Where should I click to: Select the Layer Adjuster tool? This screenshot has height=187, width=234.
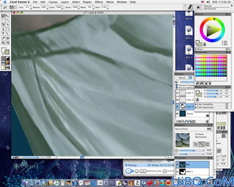[x=7, y=16]
